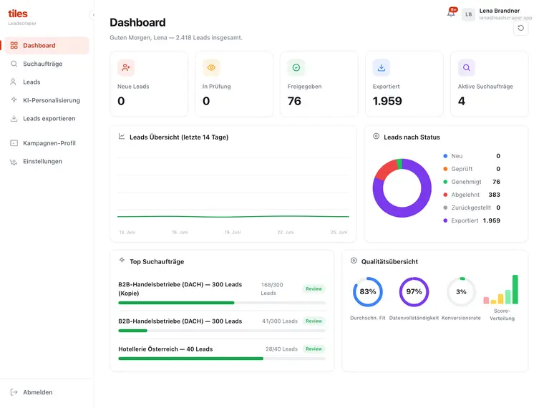
Task: Click the blue Neu legend dot
Action: point(445,156)
